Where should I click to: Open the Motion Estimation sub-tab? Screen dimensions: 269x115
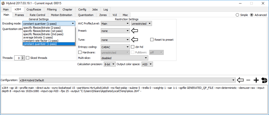click(62, 15)
